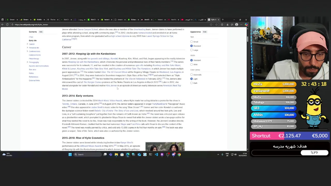Reload the Wikipedia page
Viewport: 331px width, 186px height.
pos(7,25)
